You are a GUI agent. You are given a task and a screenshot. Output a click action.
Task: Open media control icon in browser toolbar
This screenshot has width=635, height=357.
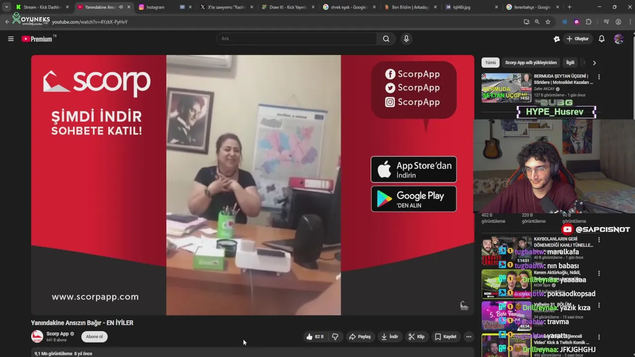coord(606,22)
